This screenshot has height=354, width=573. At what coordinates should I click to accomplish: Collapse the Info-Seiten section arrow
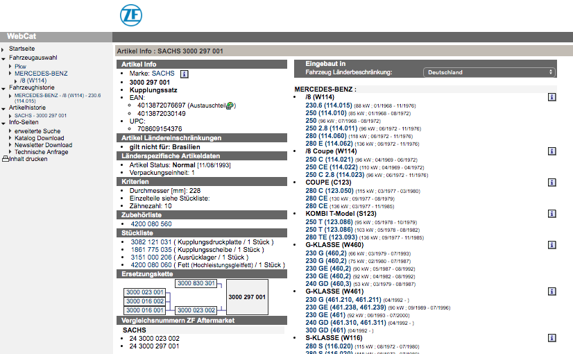tap(3, 124)
